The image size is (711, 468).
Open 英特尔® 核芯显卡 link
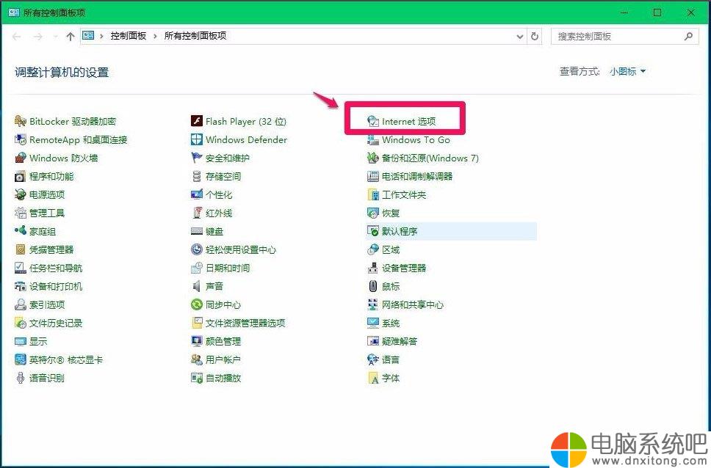(66, 359)
